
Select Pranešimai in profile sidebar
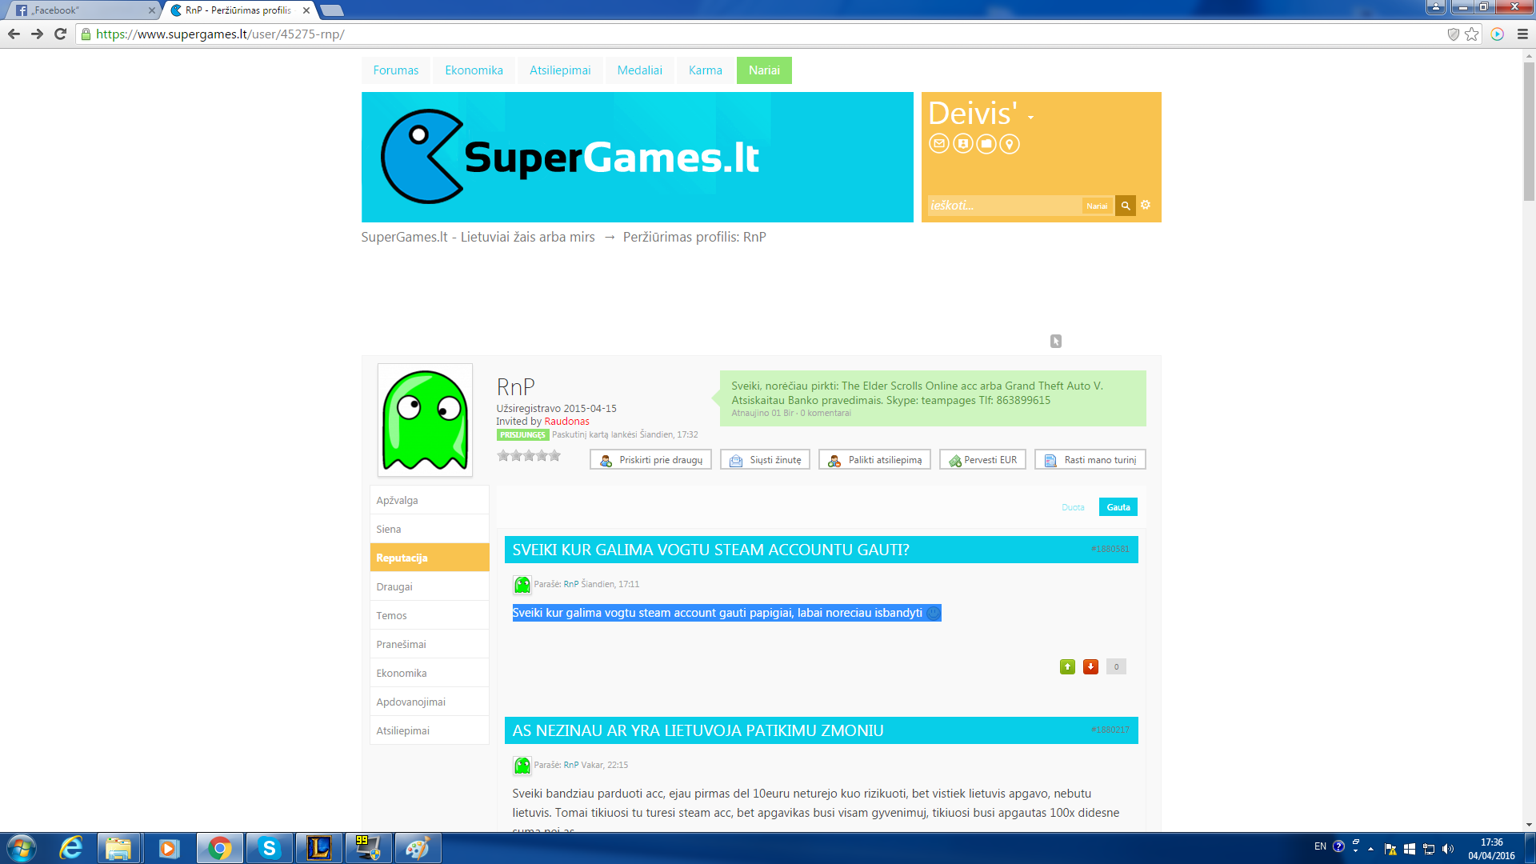pos(430,644)
